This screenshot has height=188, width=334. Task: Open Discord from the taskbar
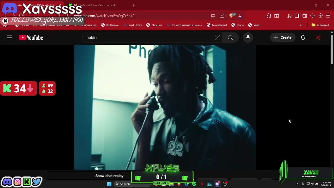tap(217, 184)
